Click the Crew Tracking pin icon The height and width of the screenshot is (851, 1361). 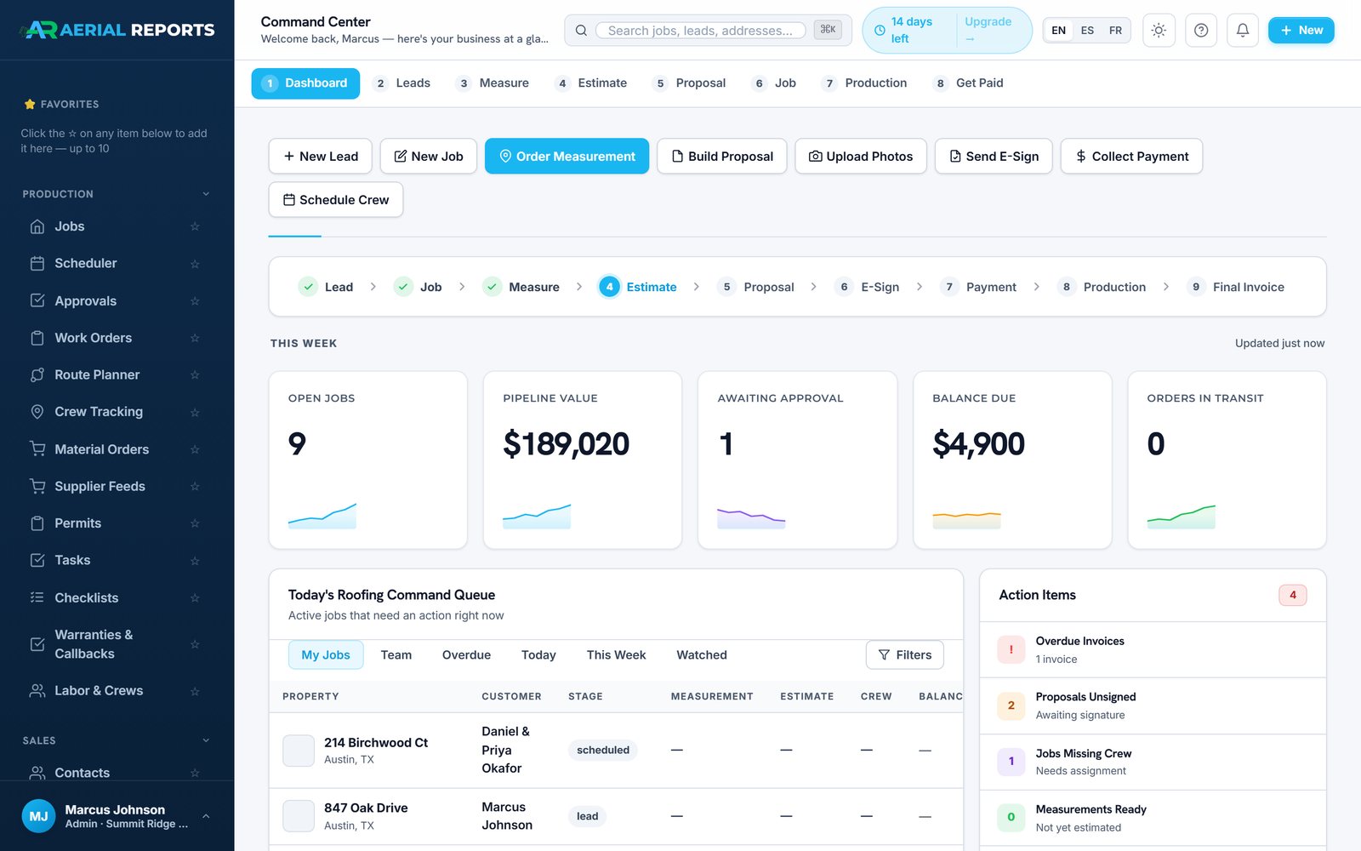[37, 412]
